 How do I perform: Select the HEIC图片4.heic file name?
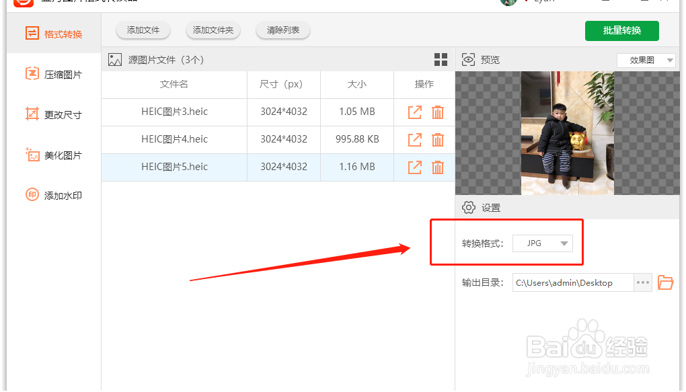174,139
